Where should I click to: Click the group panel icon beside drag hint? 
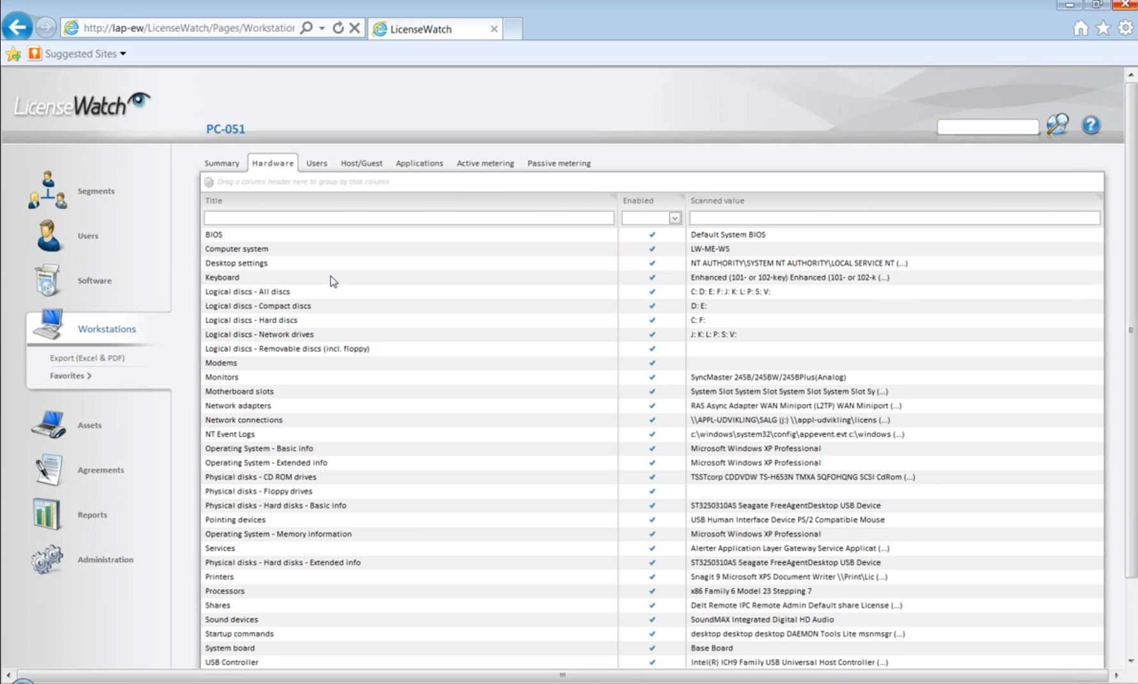pos(209,182)
